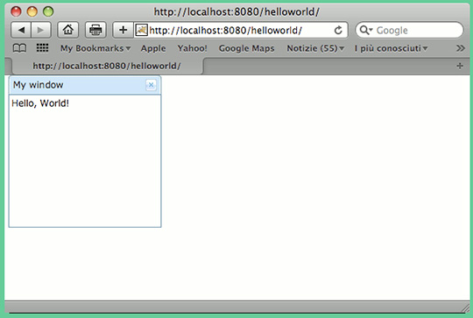The height and width of the screenshot is (318, 473).
Task: Print the page using the printer icon
Action: (95, 30)
